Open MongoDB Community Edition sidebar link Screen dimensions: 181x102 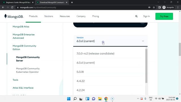point(24,48)
